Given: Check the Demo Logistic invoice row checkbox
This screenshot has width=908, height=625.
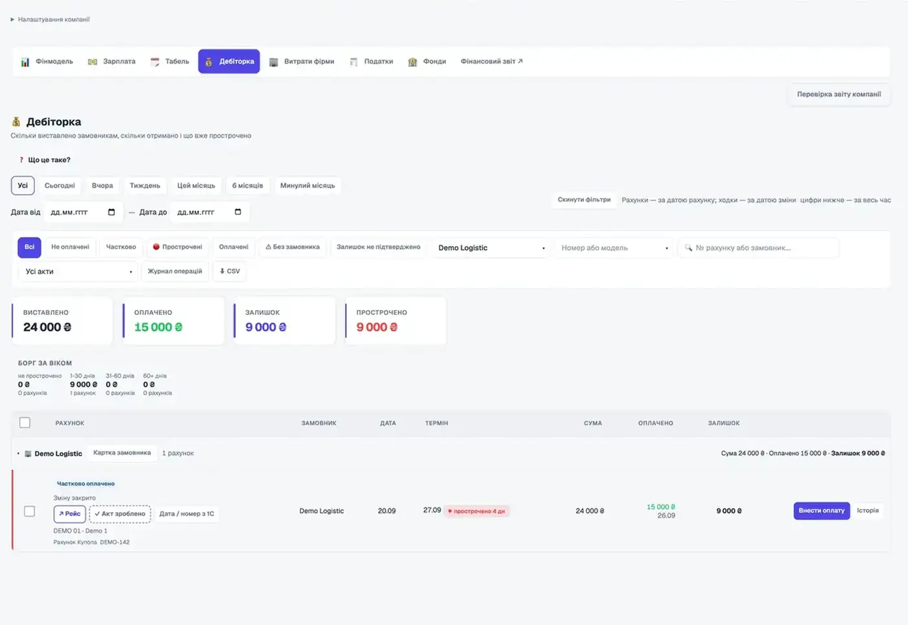Looking at the screenshot, I should point(29,511).
